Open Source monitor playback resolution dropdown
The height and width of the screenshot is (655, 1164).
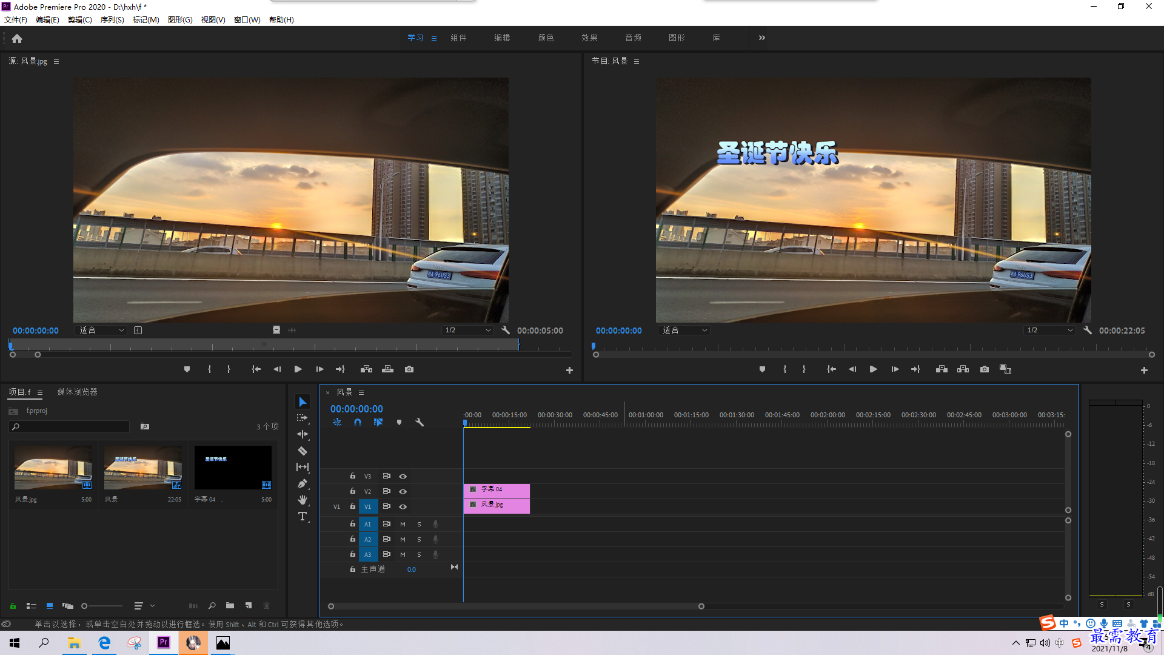(x=467, y=331)
